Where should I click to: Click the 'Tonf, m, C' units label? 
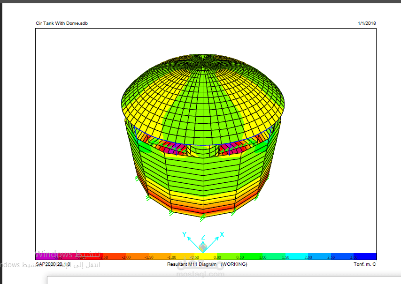[365, 264]
